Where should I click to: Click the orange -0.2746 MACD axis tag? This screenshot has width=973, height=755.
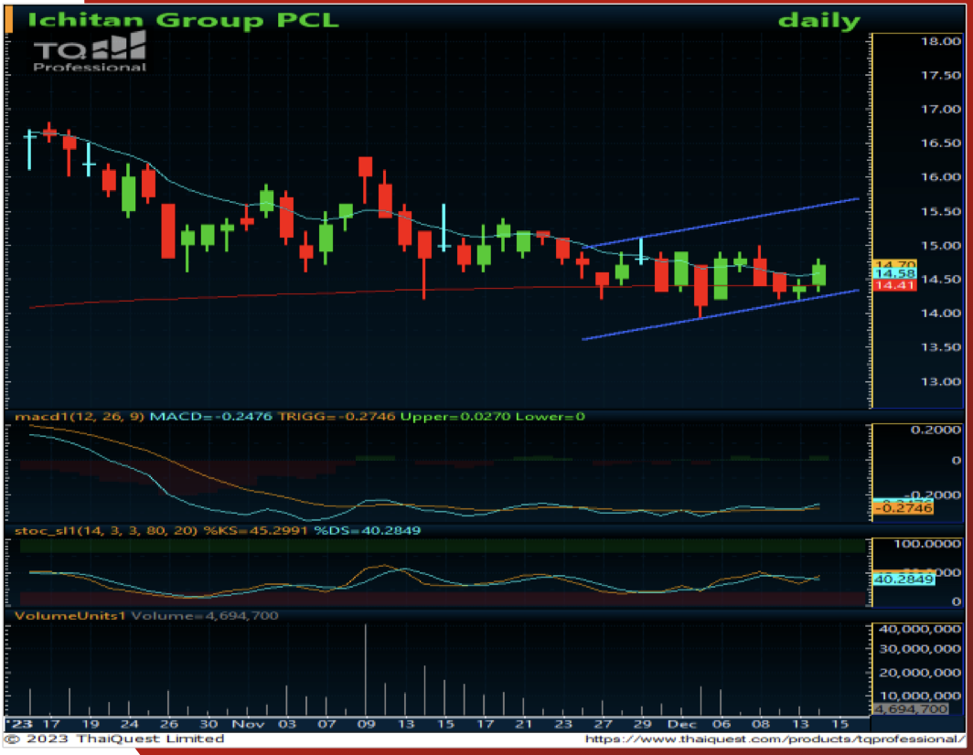pos(903,508)
